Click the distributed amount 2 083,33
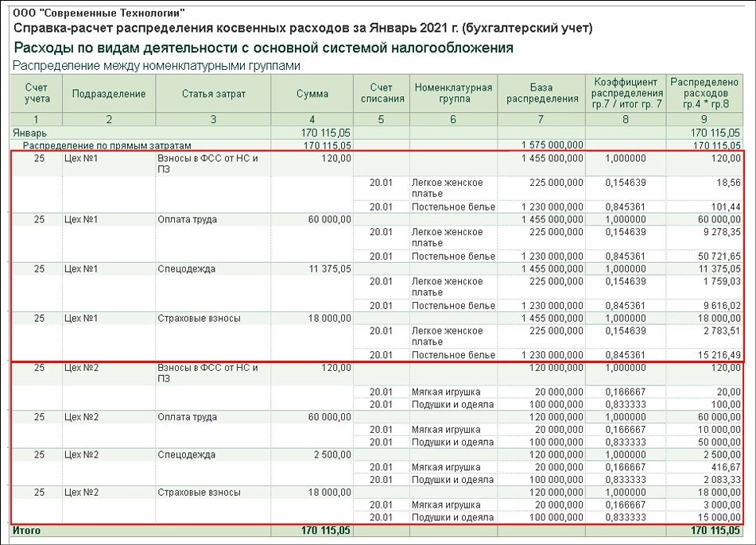The width and height of the screenshot is (756, 545). pos(720,479)
